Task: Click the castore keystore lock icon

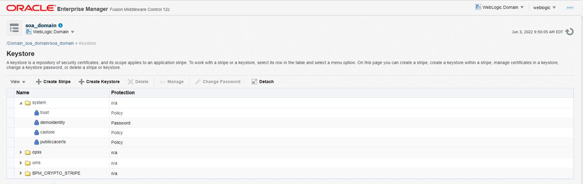Action: click(x=37, y=132)
